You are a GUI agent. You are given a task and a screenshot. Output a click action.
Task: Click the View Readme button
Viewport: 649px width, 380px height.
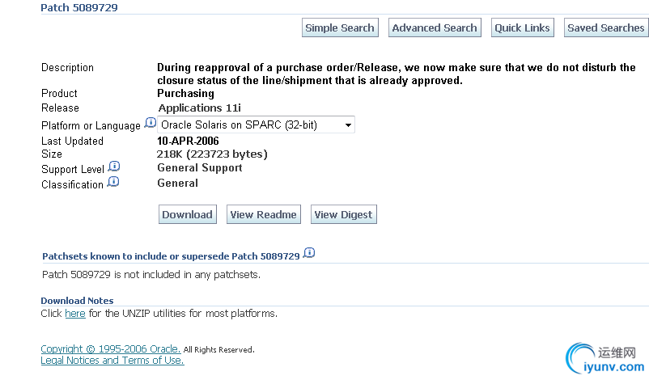(264, 214)
